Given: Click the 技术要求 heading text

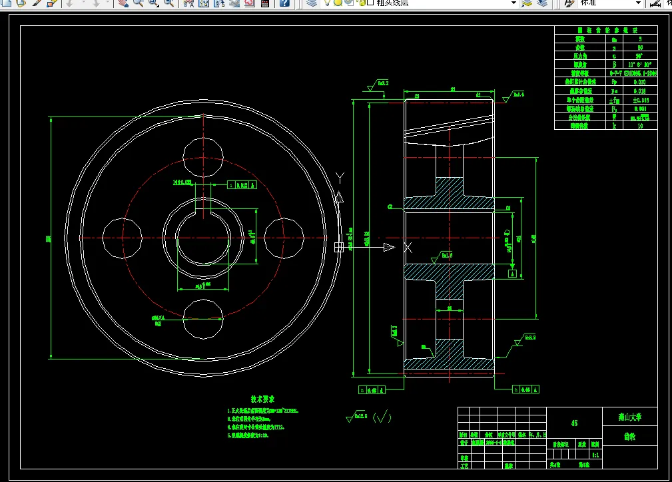Looking at the screenshot, I should coord(262,399).
